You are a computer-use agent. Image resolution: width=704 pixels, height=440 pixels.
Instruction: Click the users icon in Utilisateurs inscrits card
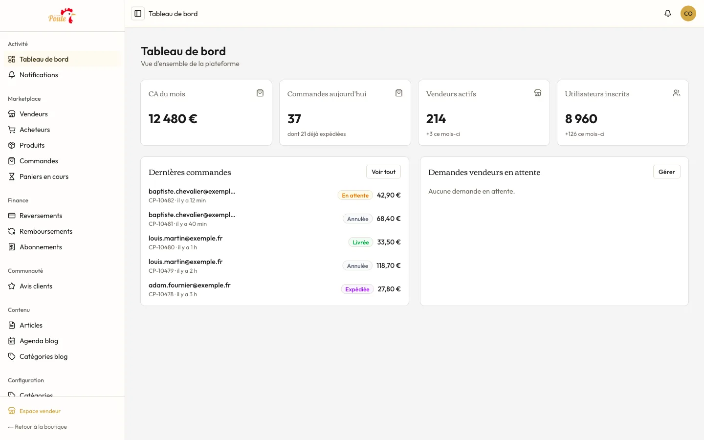pyautogui.click(x=677, y=93)
